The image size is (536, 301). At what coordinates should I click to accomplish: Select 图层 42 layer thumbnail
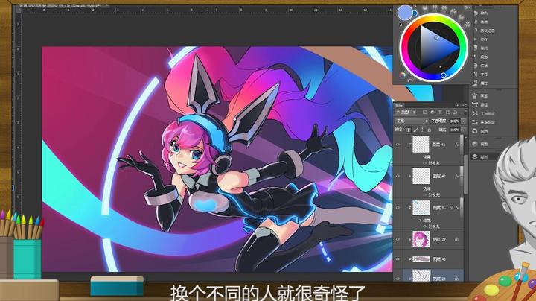[421, 176]
